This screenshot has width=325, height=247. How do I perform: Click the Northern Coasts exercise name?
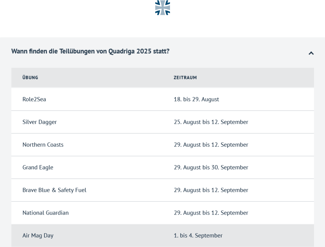pyautogui.click(x=43, y=145)
